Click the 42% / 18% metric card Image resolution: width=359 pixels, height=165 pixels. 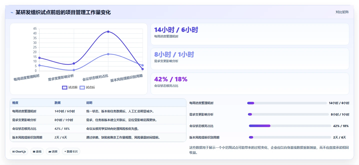[x=250, y=84]
